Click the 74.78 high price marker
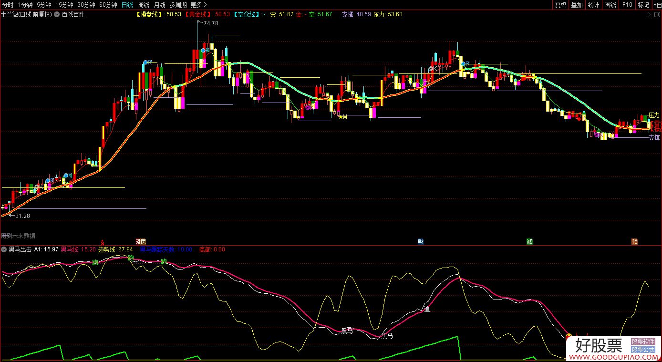Viewport: 662px width, 362px height. click(210, 23)
